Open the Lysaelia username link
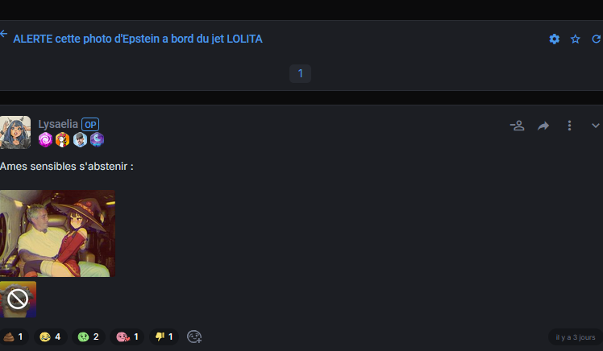This screenshot has width=603, height=351. [x=58, y=124]
